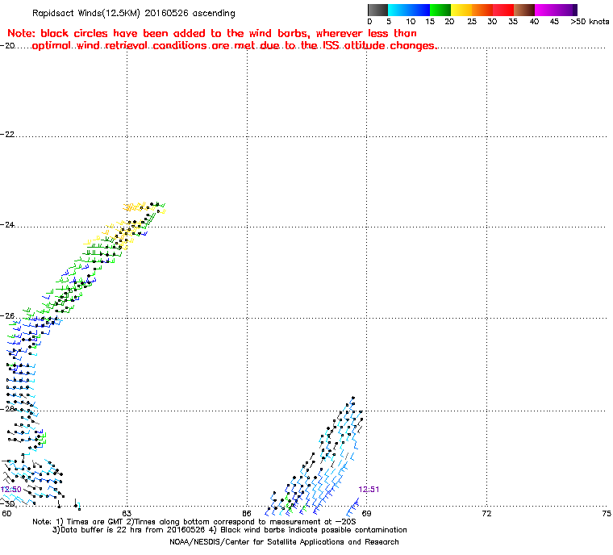This screenshot has width=613, height=555.
Task: Click the 72 longitude axis label
Action: 486,513
